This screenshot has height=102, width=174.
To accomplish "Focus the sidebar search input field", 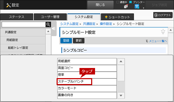I will (x=24, y=24).
